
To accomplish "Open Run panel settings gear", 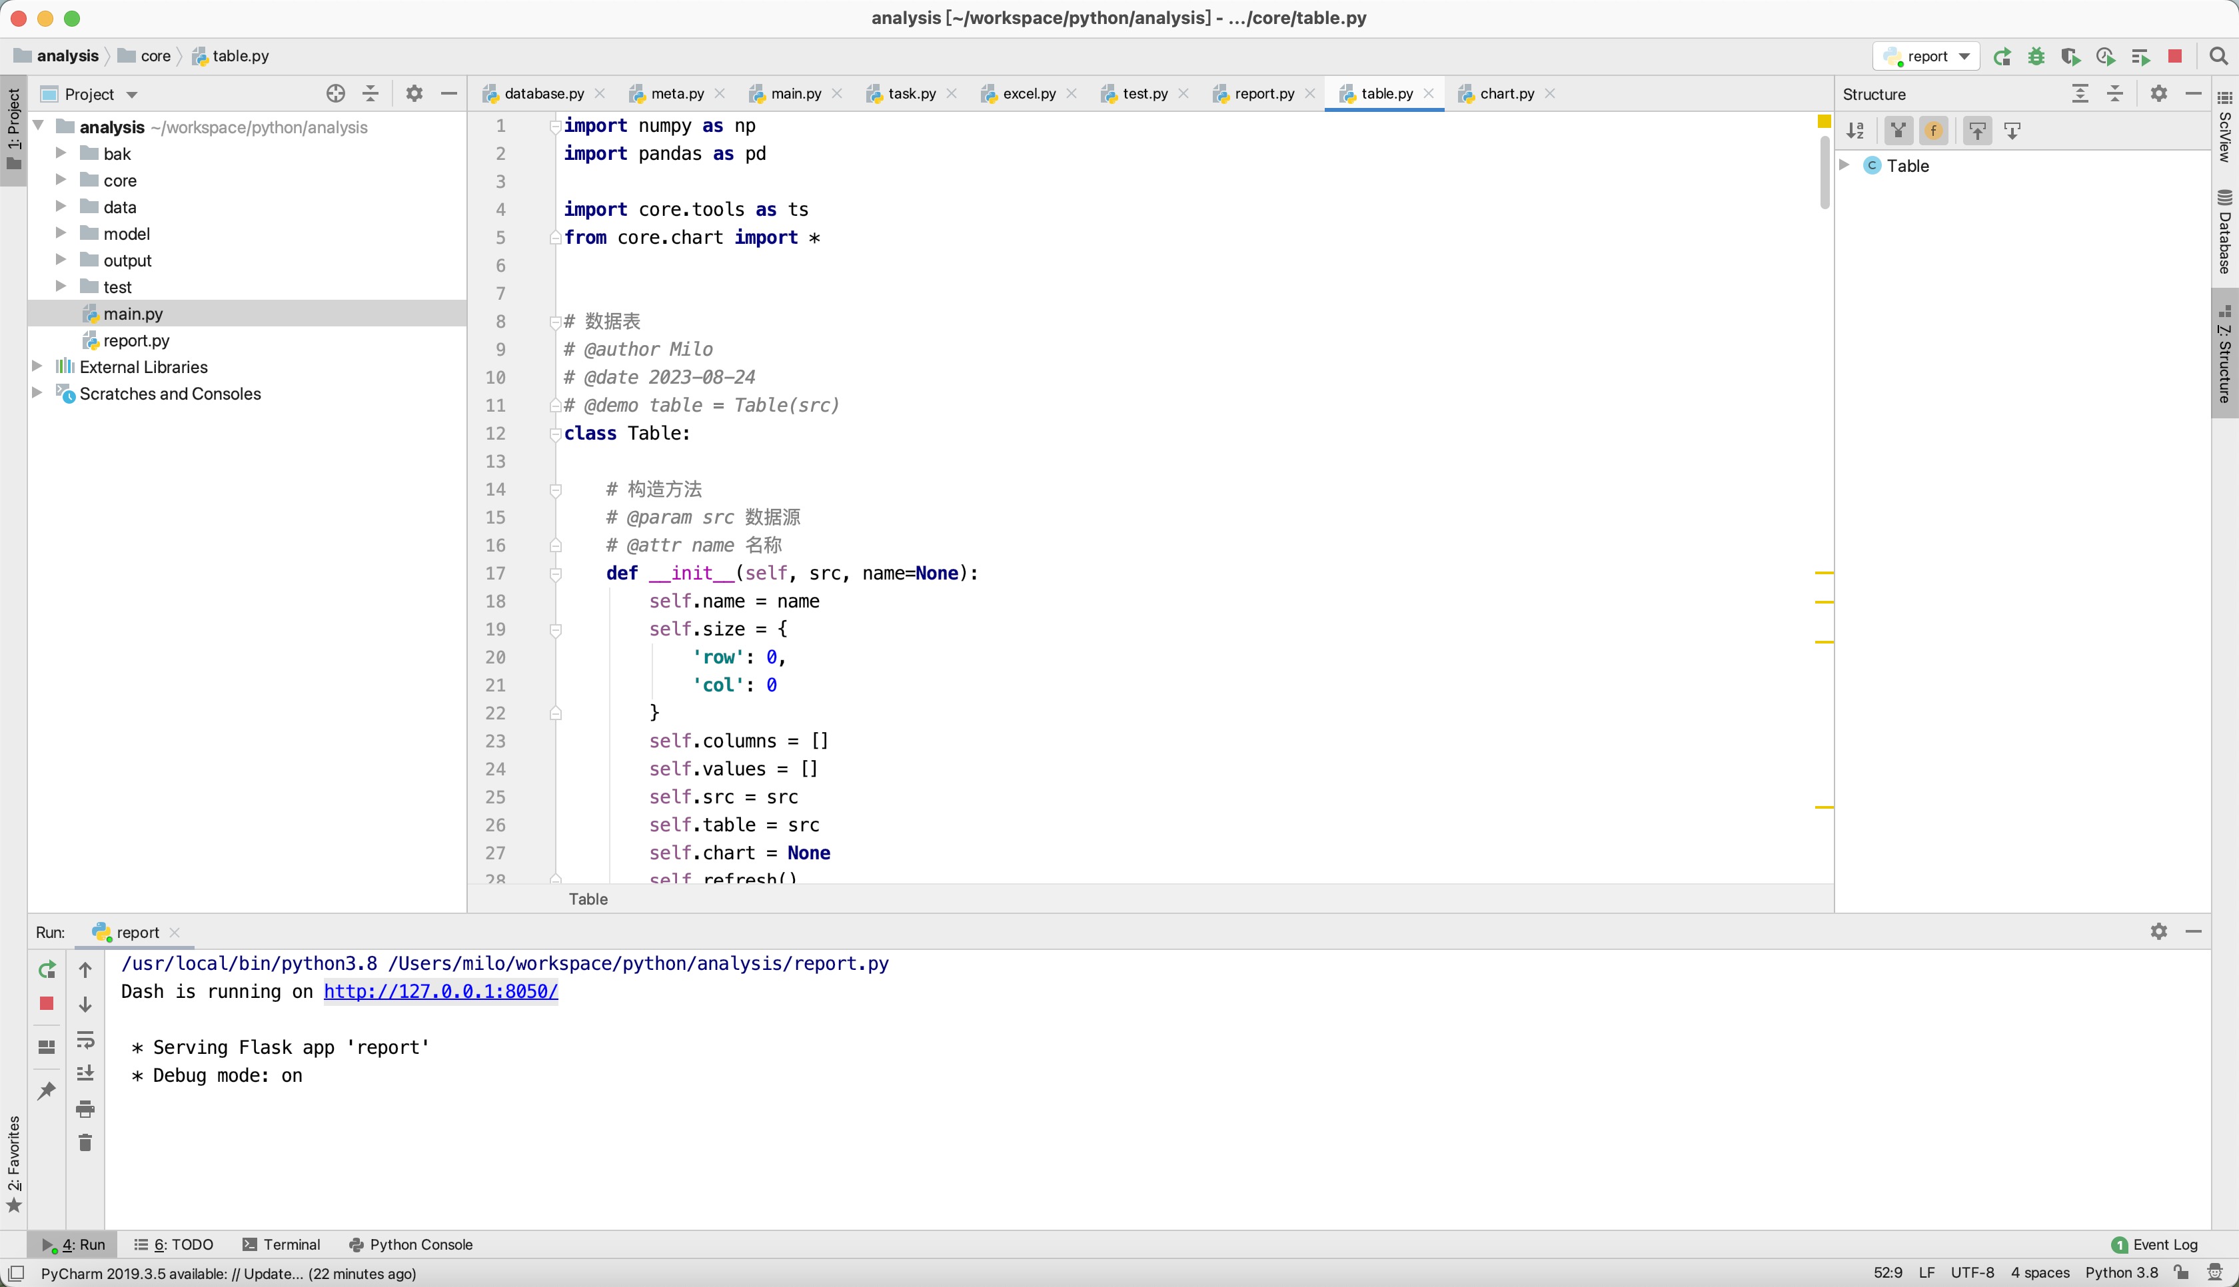I will [2158, 932].
